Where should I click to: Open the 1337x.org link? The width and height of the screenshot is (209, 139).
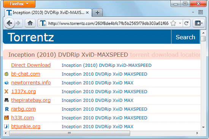point(24,92)
